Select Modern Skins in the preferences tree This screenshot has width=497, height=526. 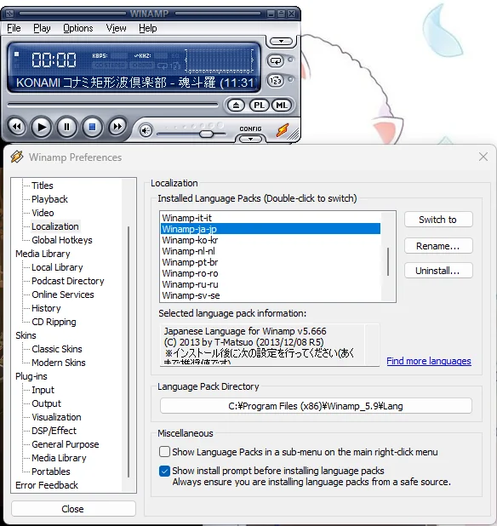point(59,363)
